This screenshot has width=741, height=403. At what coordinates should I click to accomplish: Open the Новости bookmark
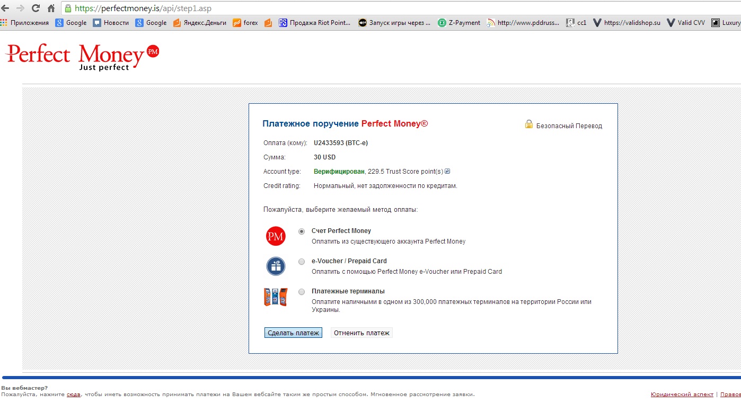[x=111, y=23]
